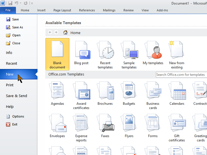Select the Blank document template
This screenshot has width=207, height=155.
[57, 54]
